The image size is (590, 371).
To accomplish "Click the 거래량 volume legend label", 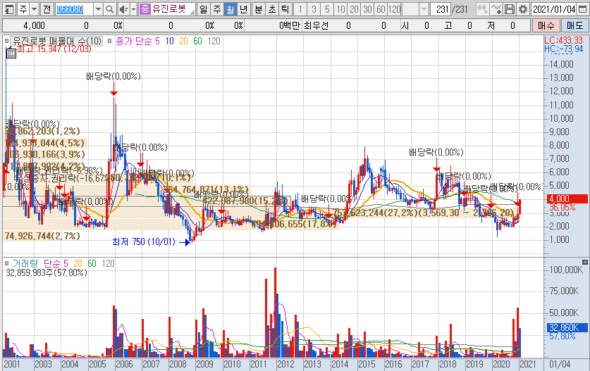I will 25,263.
